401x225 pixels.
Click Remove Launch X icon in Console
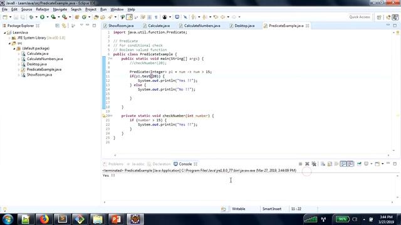click(307, 164)
